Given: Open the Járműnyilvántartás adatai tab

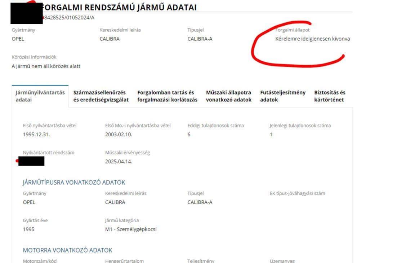Looking at the screenshot, I should pyautogui.click(x=40, y=96).
